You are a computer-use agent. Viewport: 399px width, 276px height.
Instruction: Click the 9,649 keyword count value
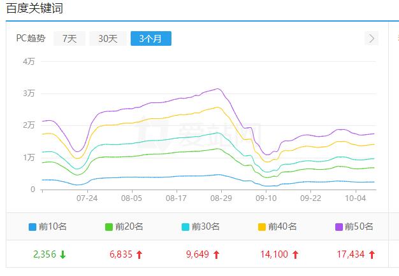(198, 254)
